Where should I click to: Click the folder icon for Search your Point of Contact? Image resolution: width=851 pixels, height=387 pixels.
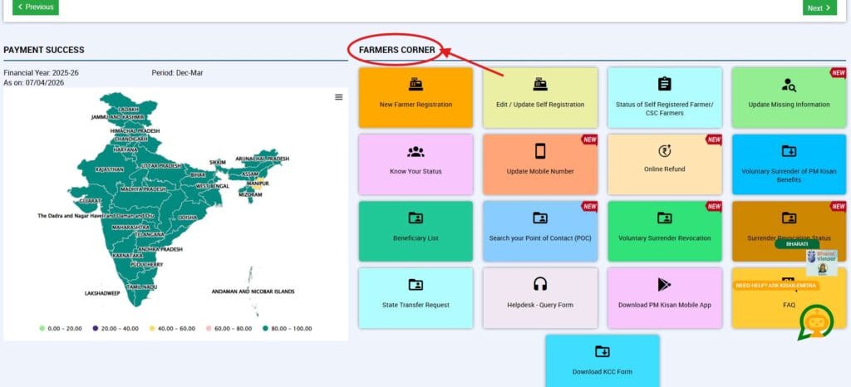(540, 218)
